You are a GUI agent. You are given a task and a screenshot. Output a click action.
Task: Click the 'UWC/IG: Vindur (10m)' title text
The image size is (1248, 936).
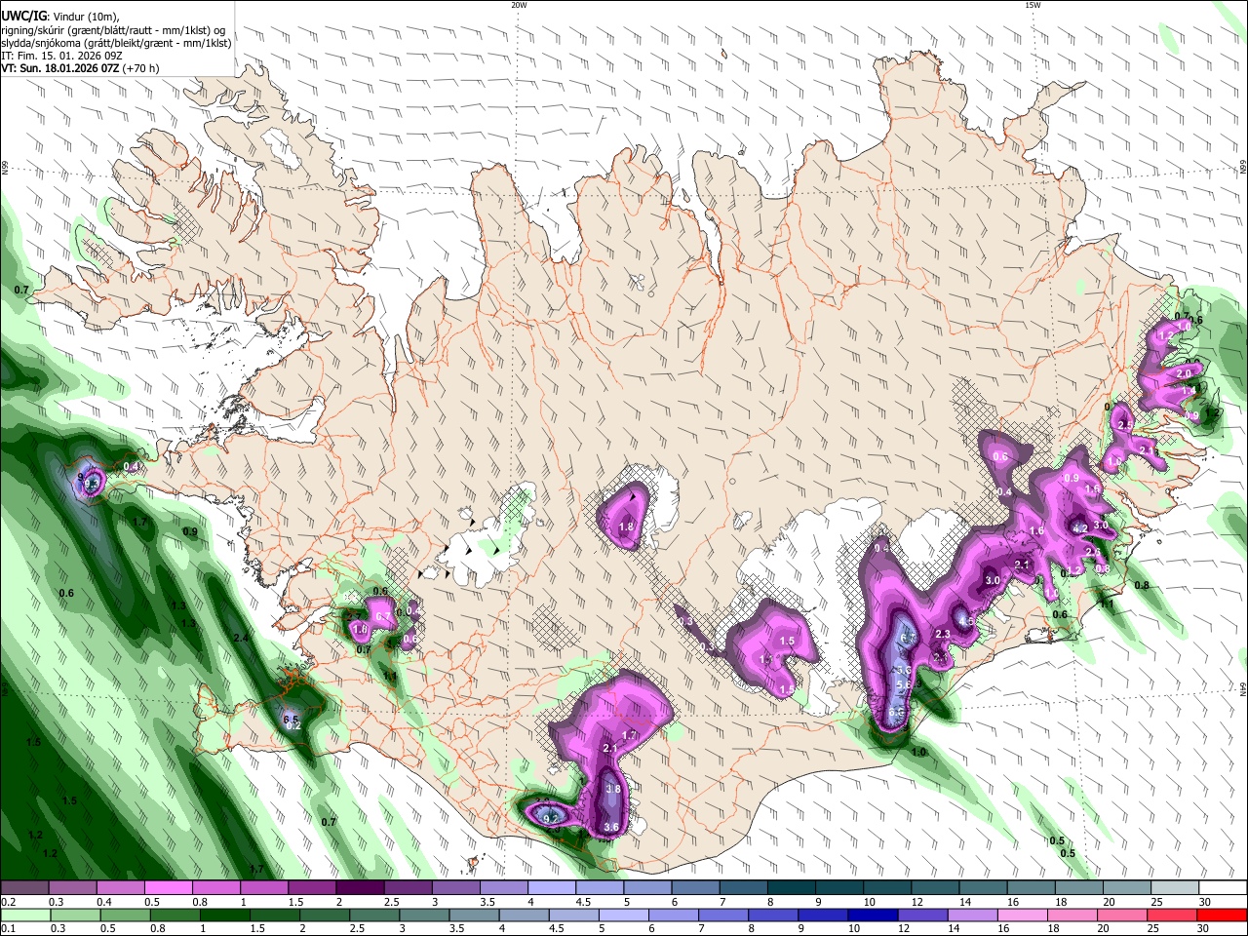(x=61, y=16)
